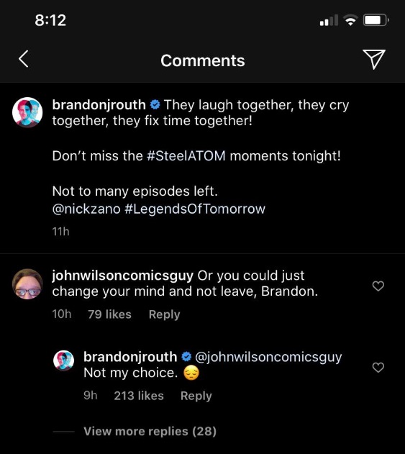The height and width of the screenshot is (454, 405).
Task: Expand View more replies (28)
Action: coord(150,432)
